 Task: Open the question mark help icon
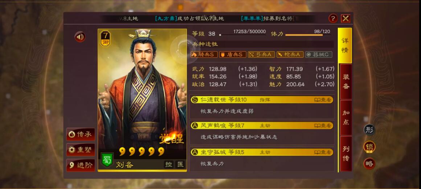pos(333,18)
